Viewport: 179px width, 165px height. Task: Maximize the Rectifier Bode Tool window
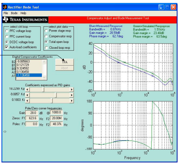pyautogui.click(x=167, y=7)
